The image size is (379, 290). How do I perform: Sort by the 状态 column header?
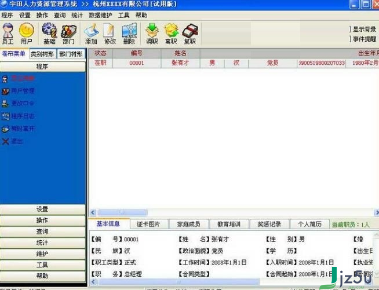(x=101, y=53)
